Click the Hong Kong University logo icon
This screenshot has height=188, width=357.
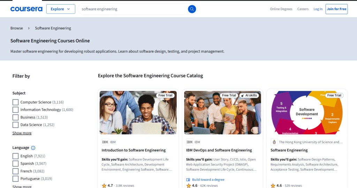click(x=274, y=142)
